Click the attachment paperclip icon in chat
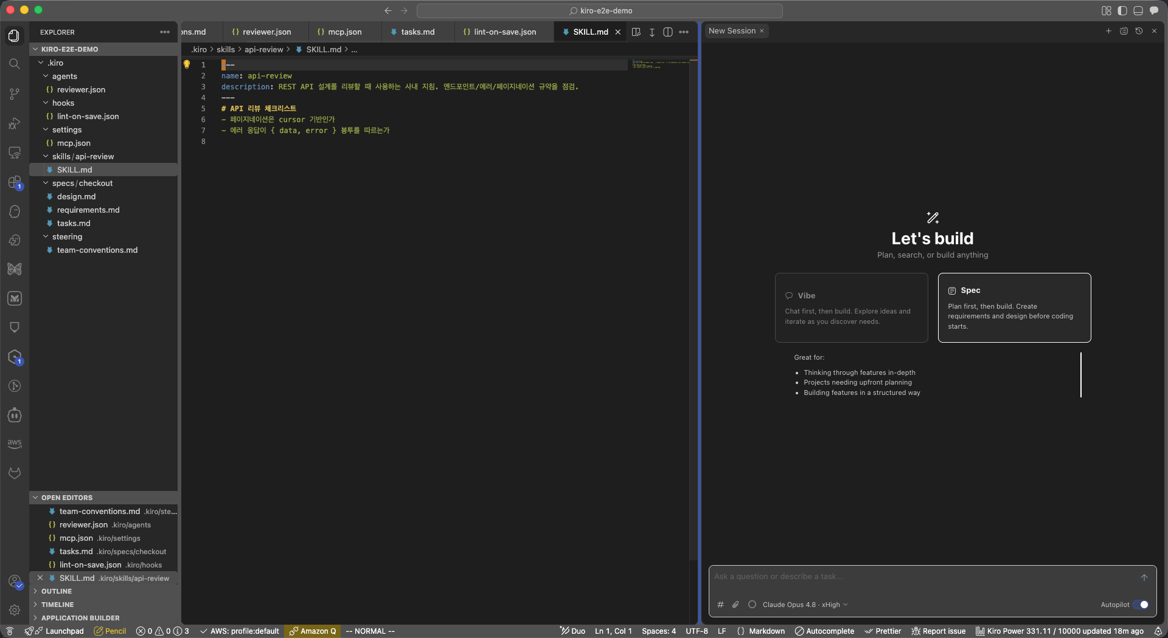This screenshot has height=638, width=1168. click(x=735, y=605)
